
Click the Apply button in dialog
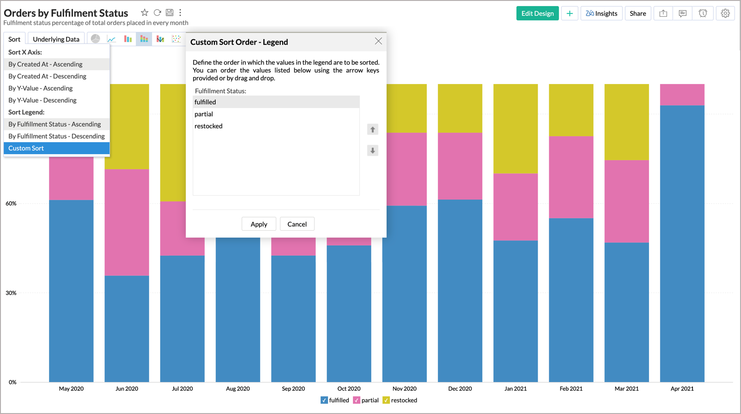coord(259,224)
